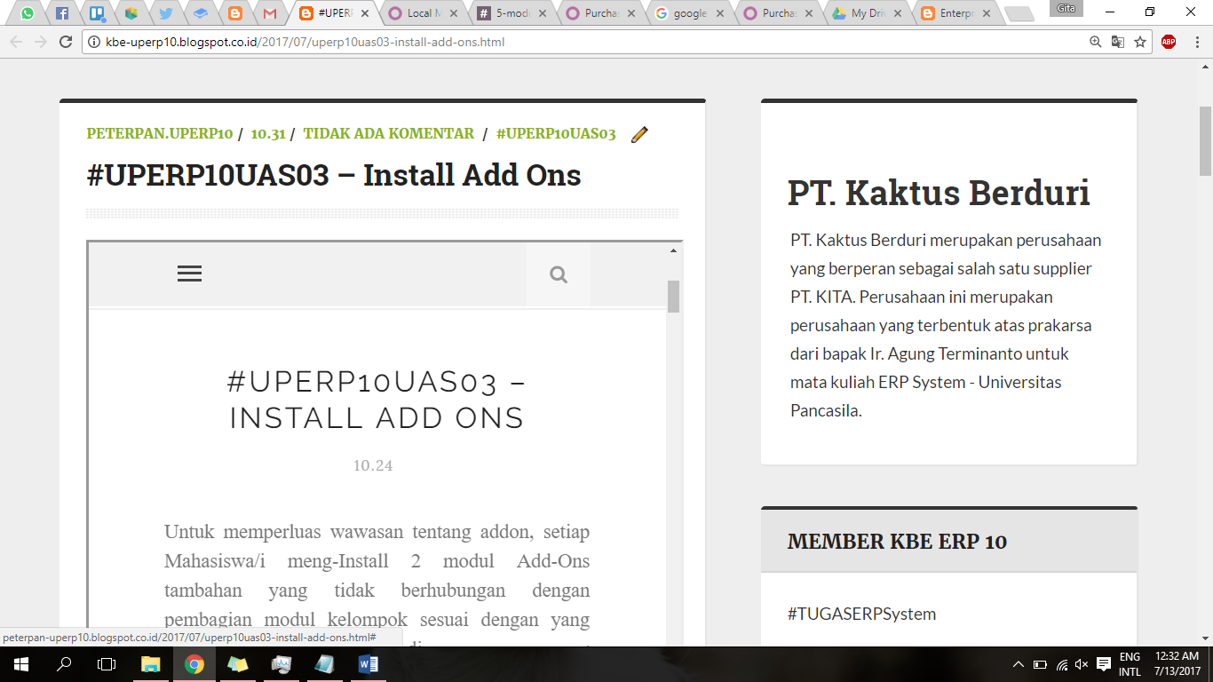Open the PETERPAN.UPERP10 author link
Viewport: 1213px width, 682px height.
coord(160,133)
